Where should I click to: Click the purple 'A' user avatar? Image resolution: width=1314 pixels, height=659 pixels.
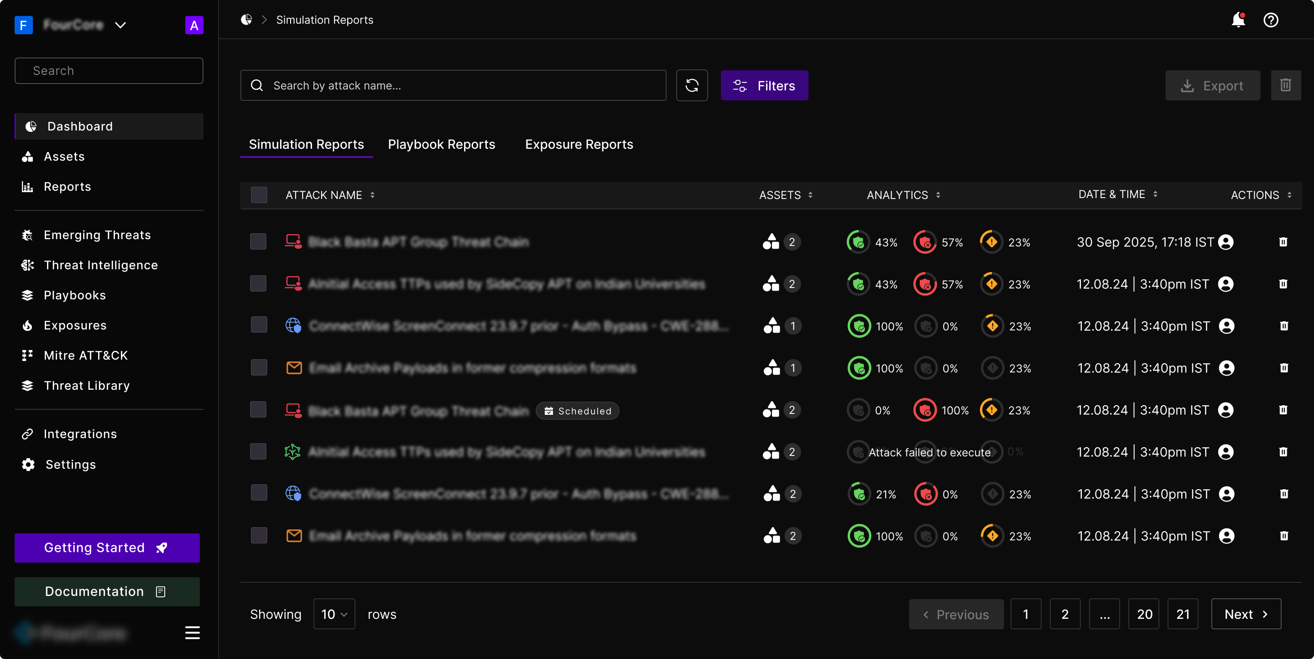[x=194, y=25]
